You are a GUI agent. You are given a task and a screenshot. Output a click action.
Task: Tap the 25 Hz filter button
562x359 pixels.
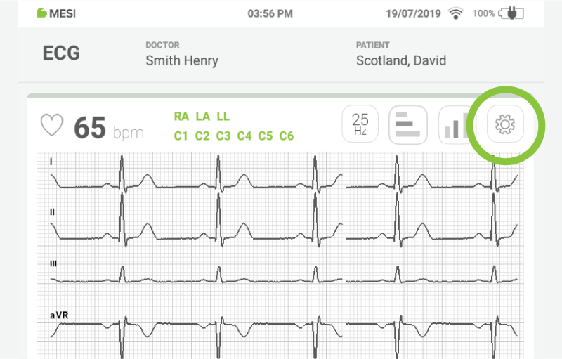pyautogui.click(x=360, y=125)
